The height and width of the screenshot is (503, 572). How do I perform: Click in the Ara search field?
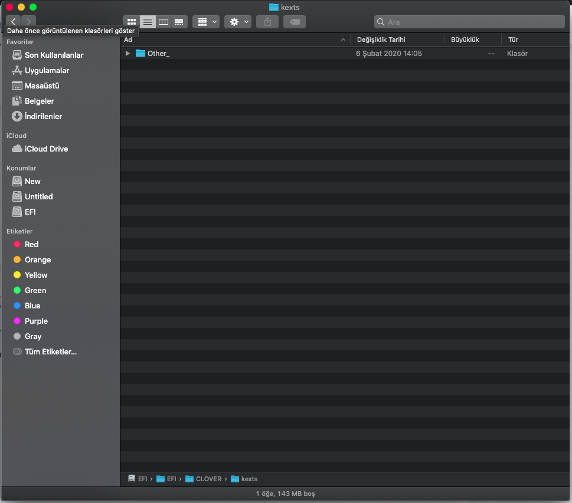point(472,22)
